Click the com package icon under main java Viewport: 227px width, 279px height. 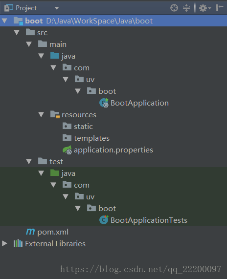(x=67, y=67)
